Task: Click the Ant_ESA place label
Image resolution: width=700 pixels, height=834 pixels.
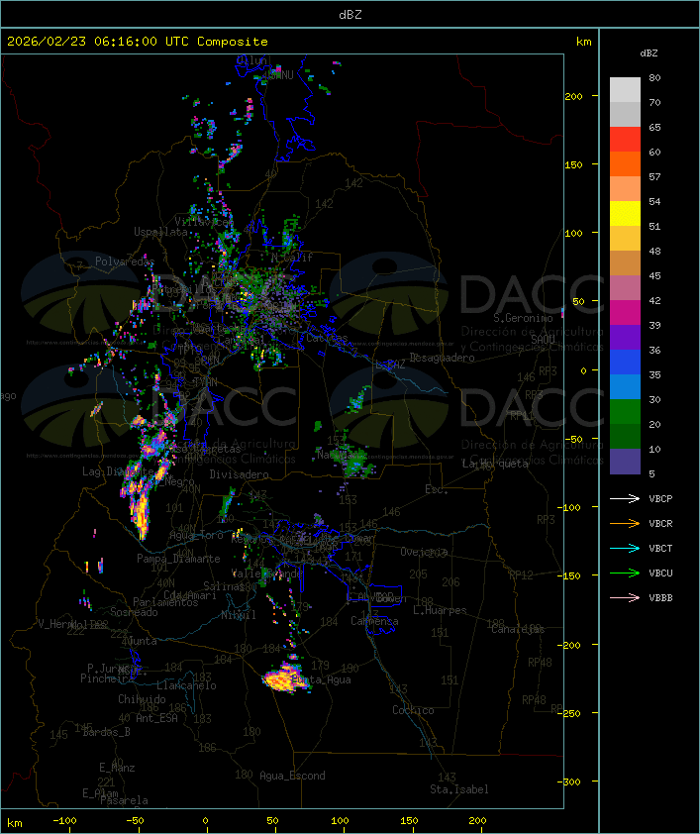Action: point(156,718)
